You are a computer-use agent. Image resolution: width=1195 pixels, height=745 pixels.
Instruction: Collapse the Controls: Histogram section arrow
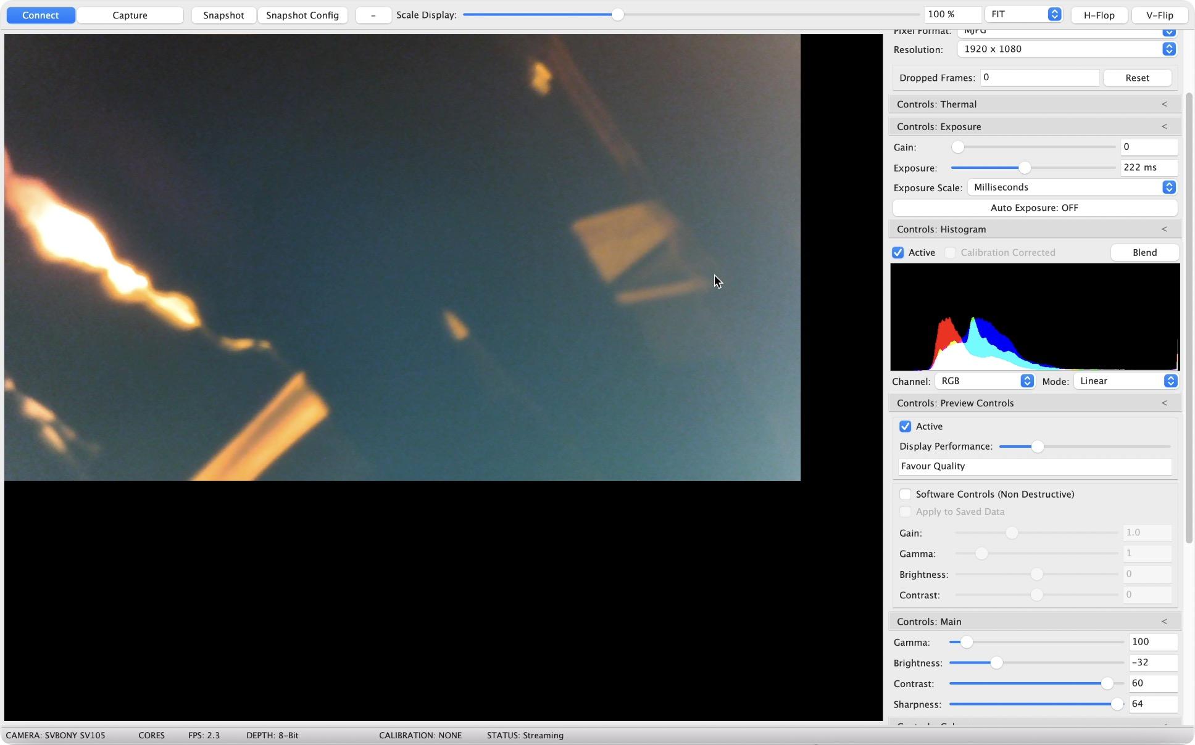(1164, 229)
